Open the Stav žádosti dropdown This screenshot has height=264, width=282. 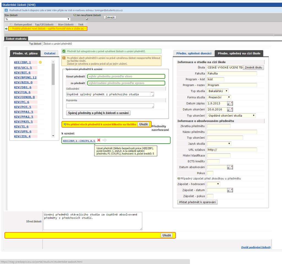tap(37, 19)
